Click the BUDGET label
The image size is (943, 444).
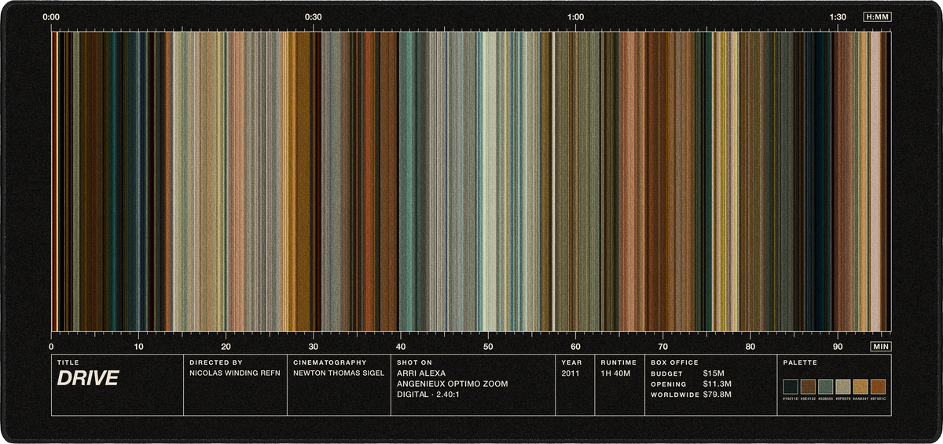coord(667,373)
